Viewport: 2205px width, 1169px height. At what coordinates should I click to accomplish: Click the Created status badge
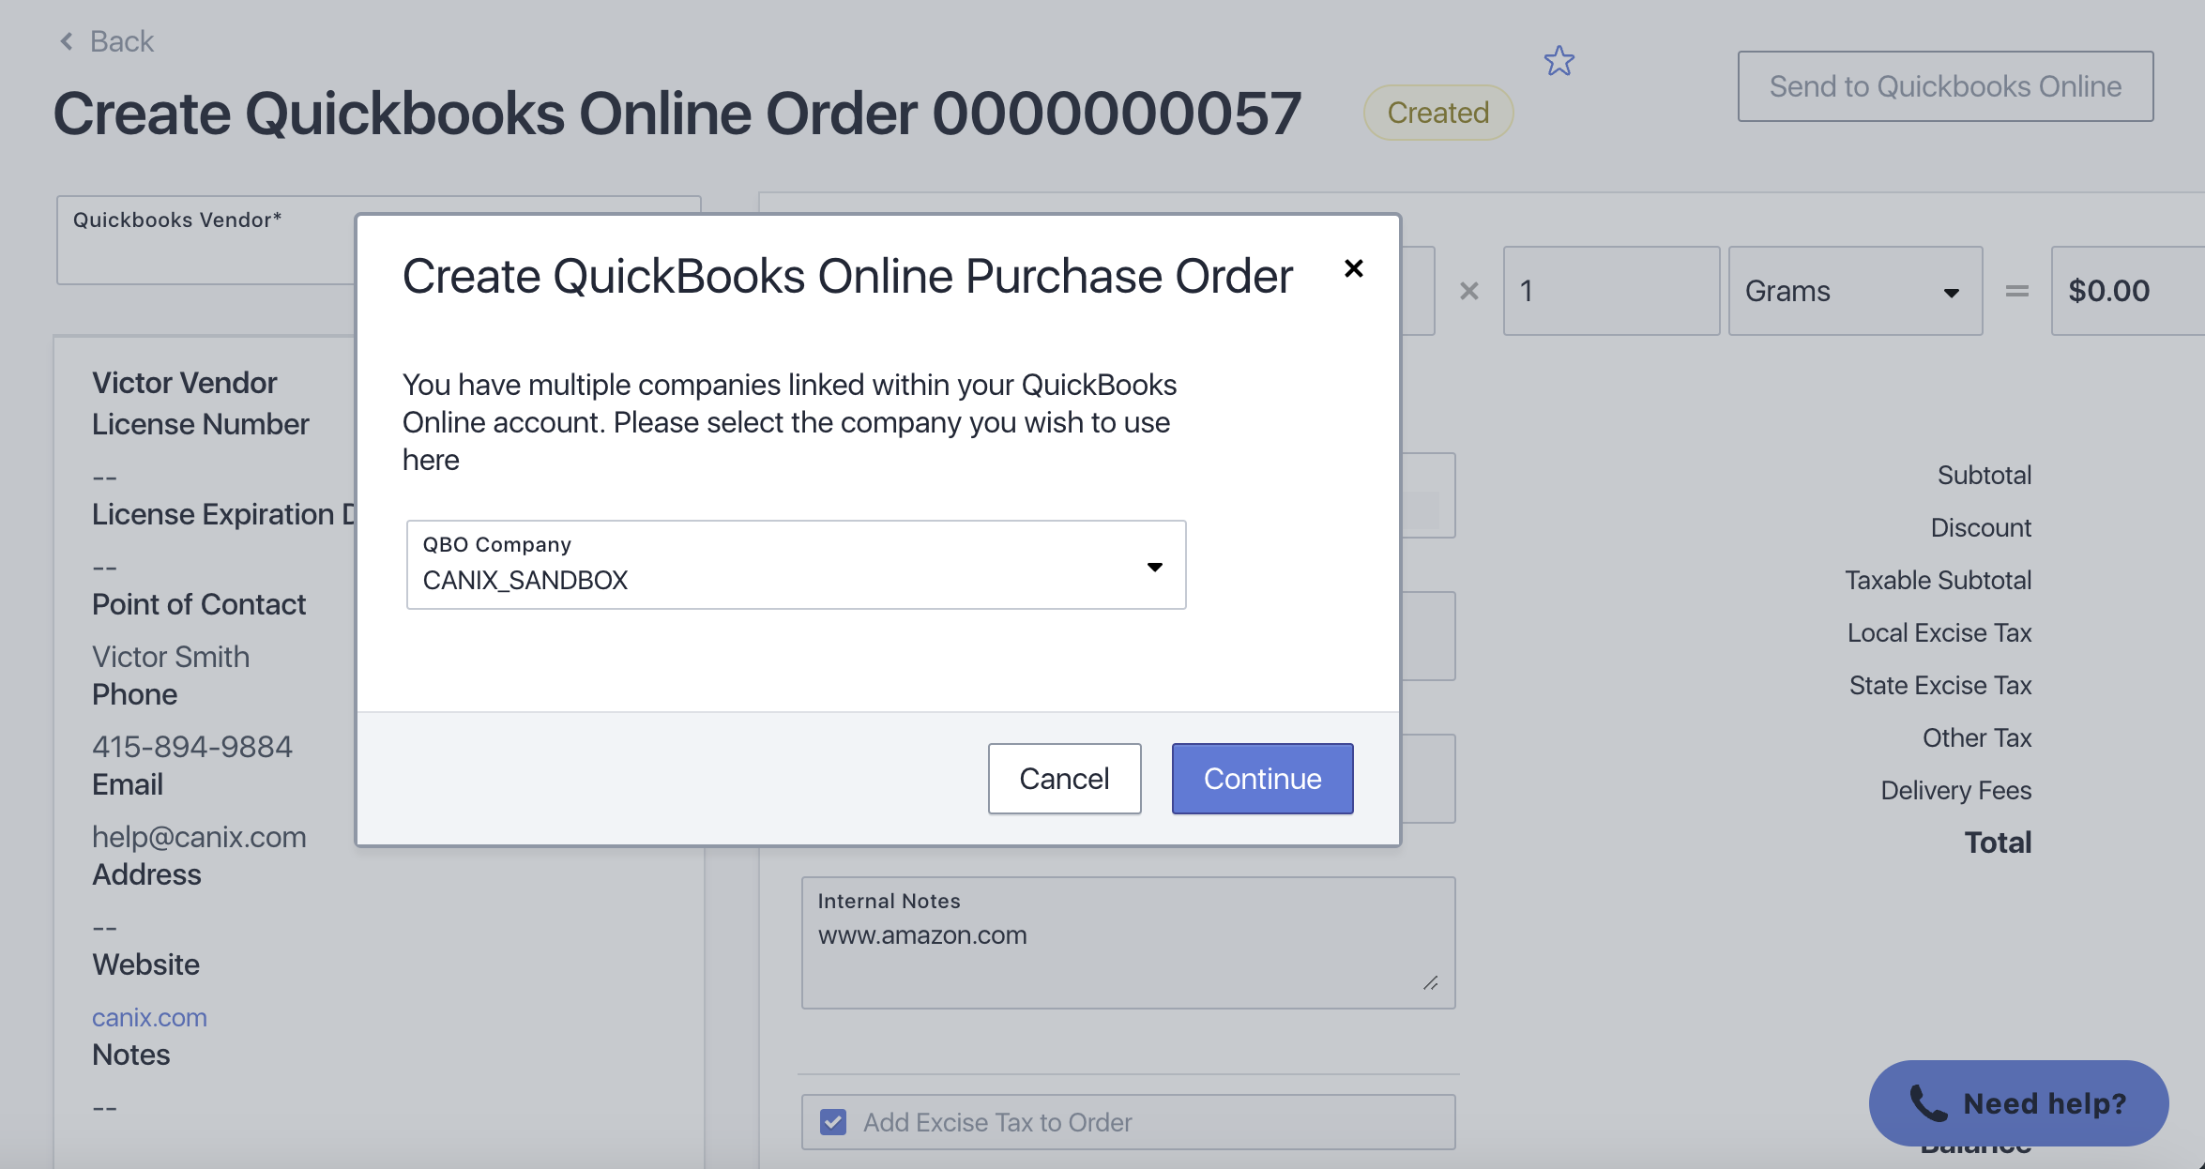(1437, 113)
